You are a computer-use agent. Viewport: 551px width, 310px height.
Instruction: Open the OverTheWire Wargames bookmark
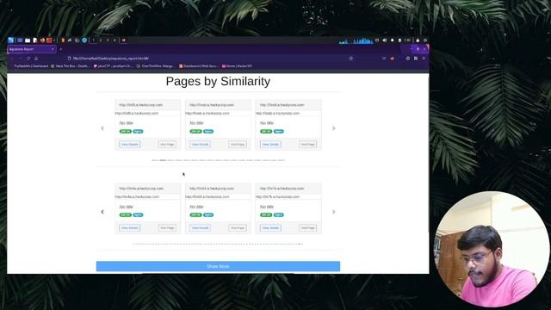(x=155, y=66)
